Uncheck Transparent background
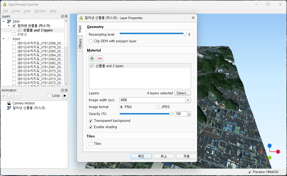Image resolution: width=287 pixels, height=176 pixels. (91, 121)
